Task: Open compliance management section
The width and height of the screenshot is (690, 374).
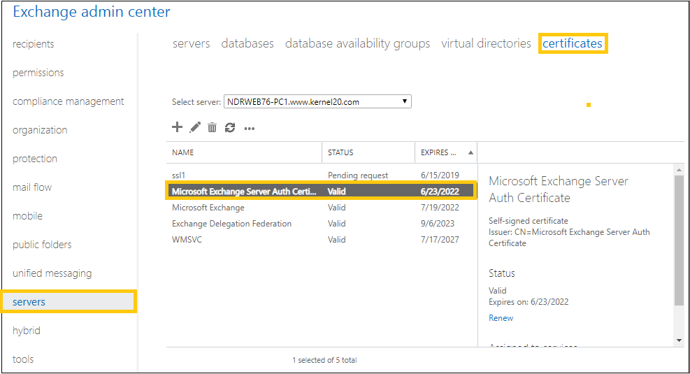Action: point(69,101)
